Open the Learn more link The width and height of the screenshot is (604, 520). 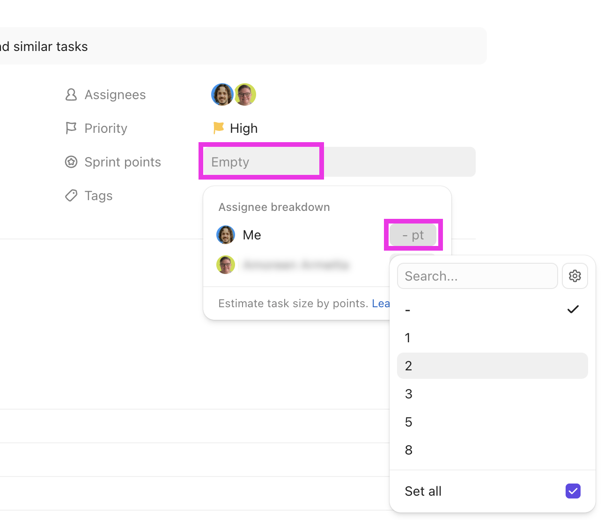pos(382,303)
